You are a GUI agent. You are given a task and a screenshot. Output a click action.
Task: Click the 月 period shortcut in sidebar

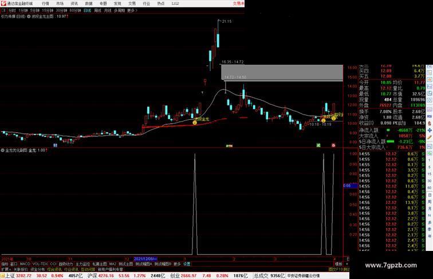tap(430, 209)
